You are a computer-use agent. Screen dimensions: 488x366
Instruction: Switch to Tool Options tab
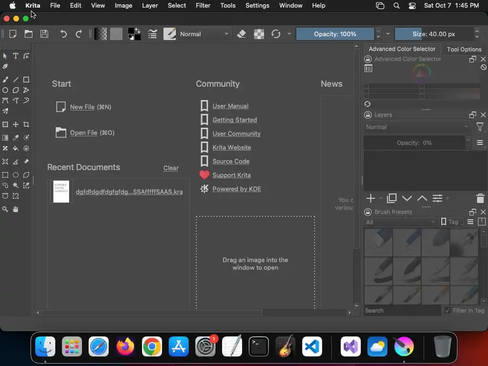point(464,49)
